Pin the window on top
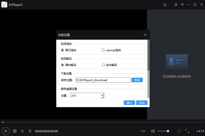 click(176, 5)
